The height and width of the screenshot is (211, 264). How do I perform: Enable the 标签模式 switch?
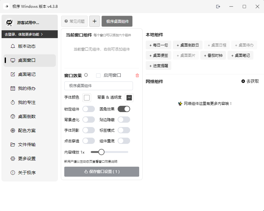[124, 130]
